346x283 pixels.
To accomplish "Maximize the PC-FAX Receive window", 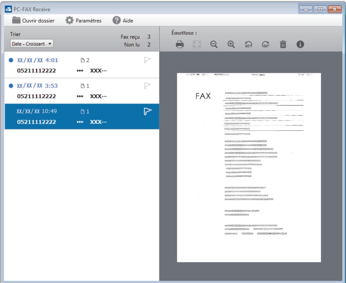I will 320,9.
